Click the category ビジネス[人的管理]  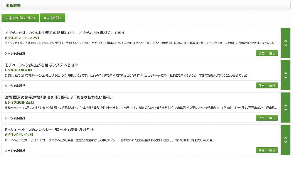pos(19,70)
